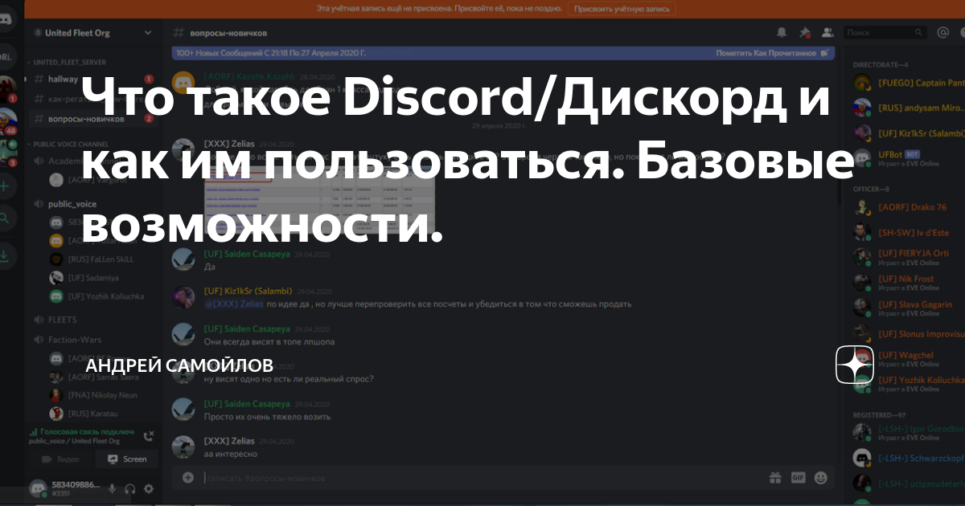Disconnect from voice with the phone icon

click(x=149, y=436)
